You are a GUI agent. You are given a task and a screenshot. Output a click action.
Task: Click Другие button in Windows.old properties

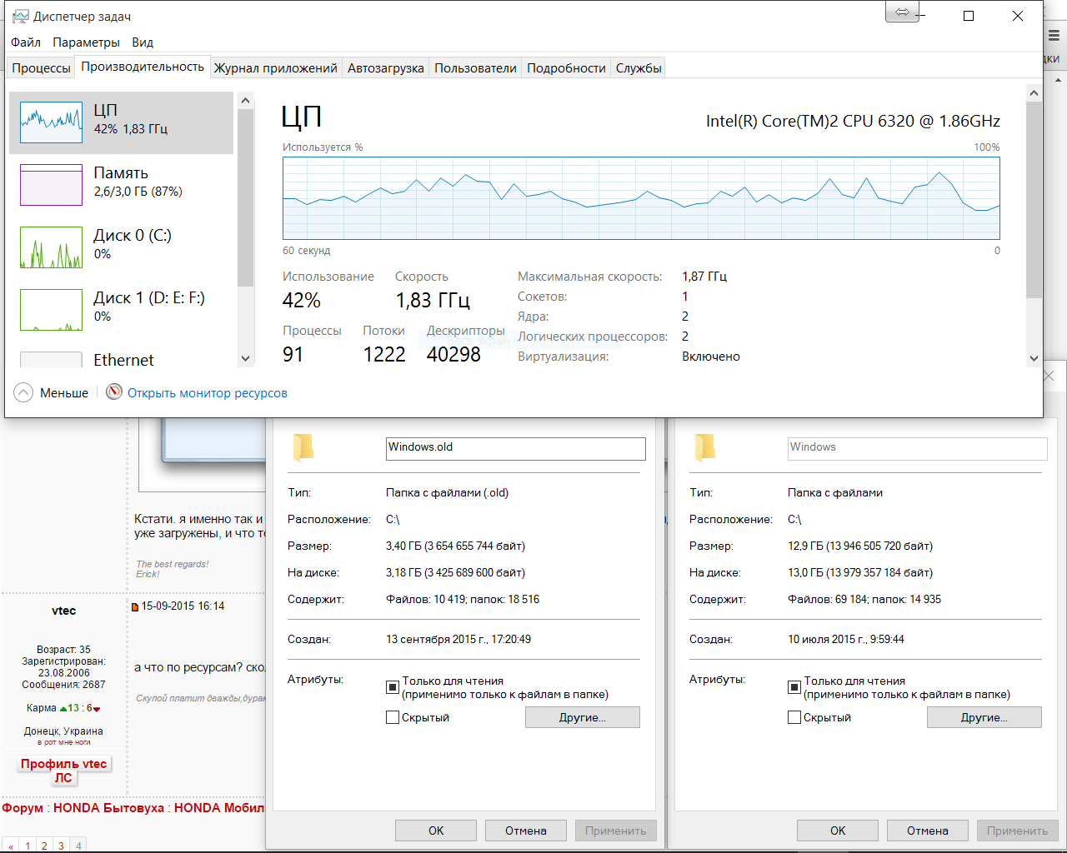(x=583, y=717)
